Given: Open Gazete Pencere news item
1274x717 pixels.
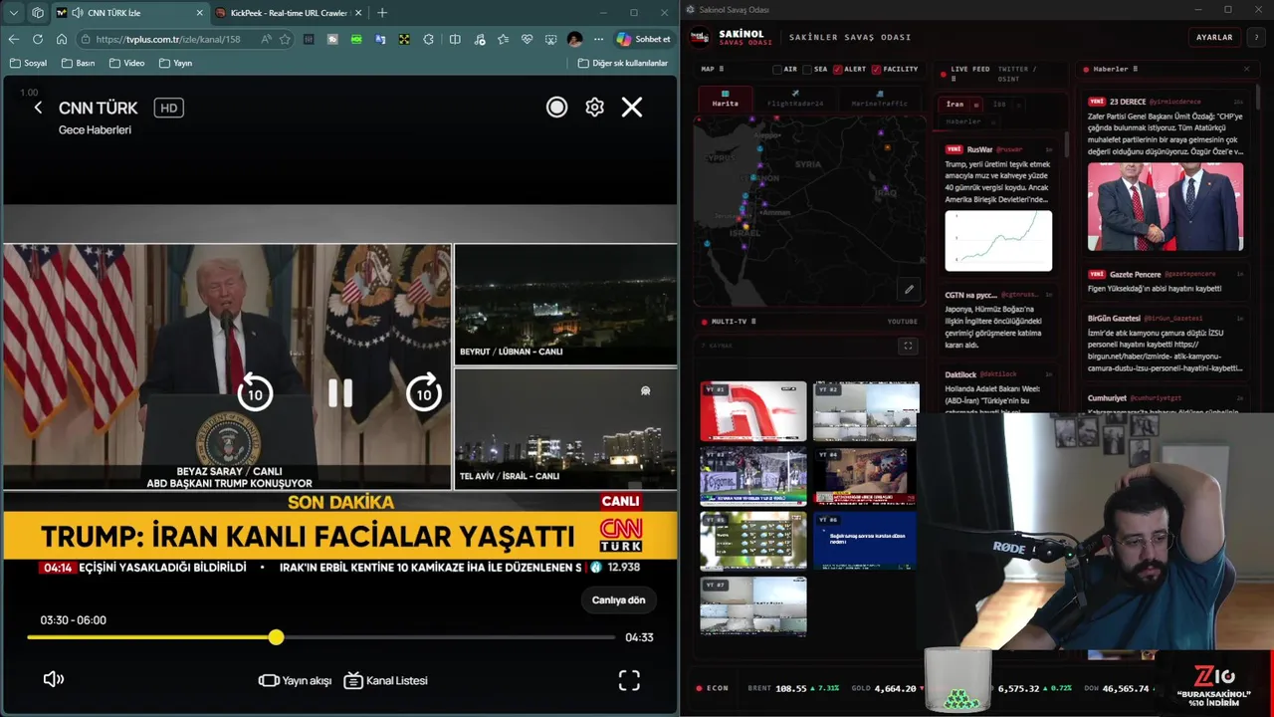Looking at the screenshot, I should (1166, 281).
